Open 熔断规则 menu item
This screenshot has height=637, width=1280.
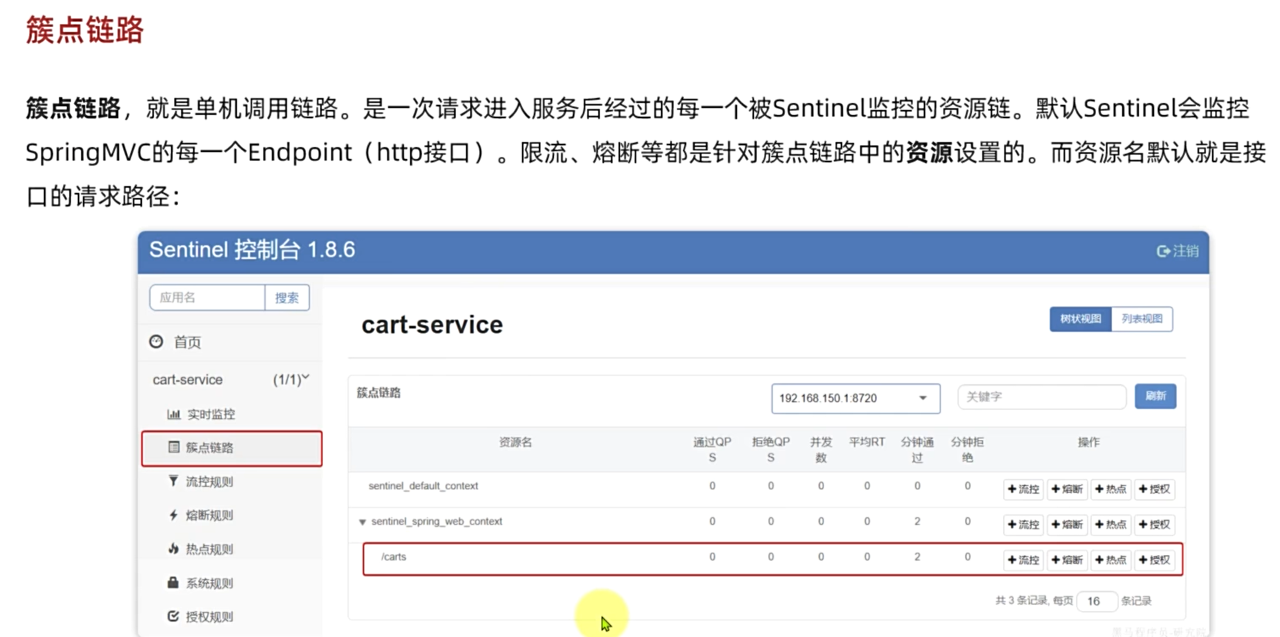tap(209, 515)
